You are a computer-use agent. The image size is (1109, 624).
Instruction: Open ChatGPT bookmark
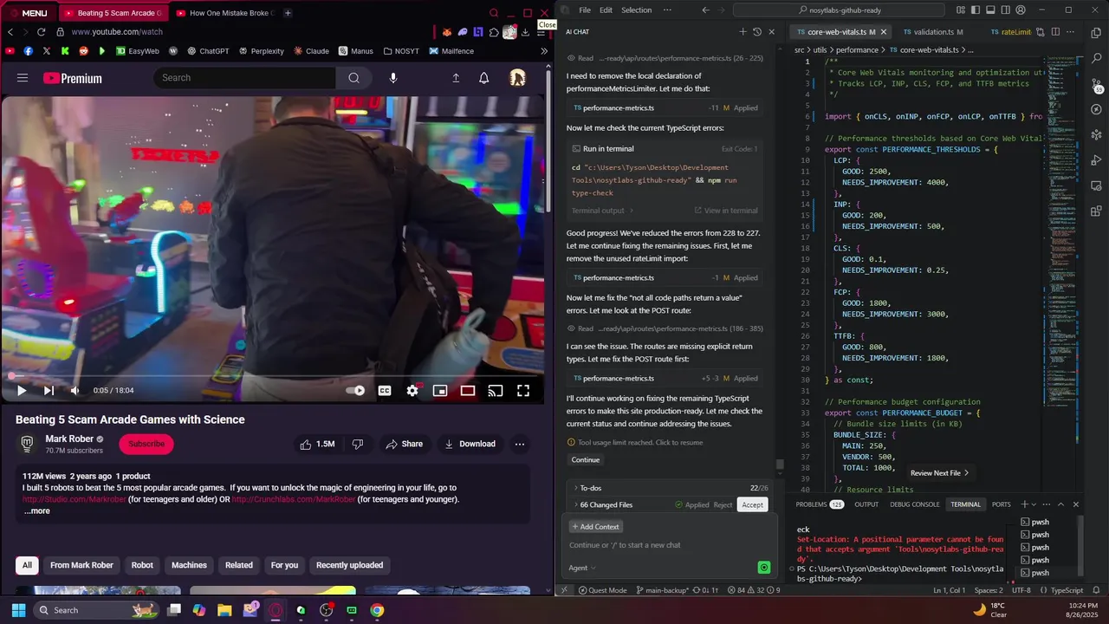coord(208,51)
